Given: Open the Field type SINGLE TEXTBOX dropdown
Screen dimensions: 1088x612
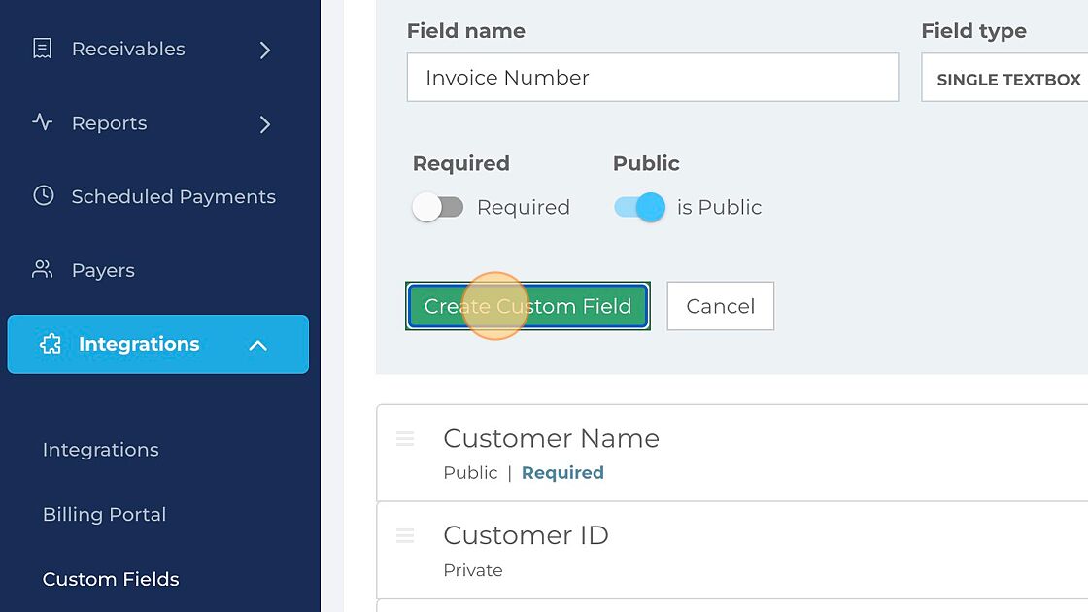Looking at the screenshot, I should 1004,78.
